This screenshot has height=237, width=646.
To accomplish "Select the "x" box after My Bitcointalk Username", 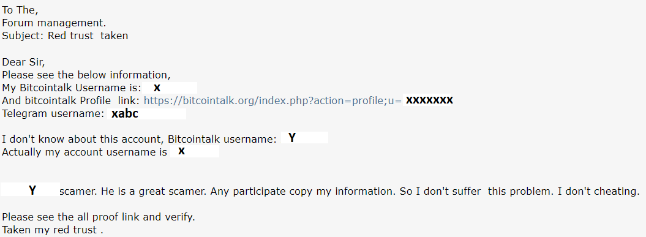I will pyautogui.click(x=170, y=88).
